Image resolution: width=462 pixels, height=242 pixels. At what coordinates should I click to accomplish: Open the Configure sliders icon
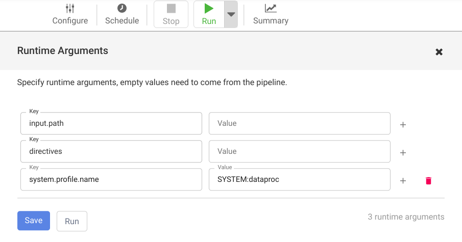(x=70, y=8)
